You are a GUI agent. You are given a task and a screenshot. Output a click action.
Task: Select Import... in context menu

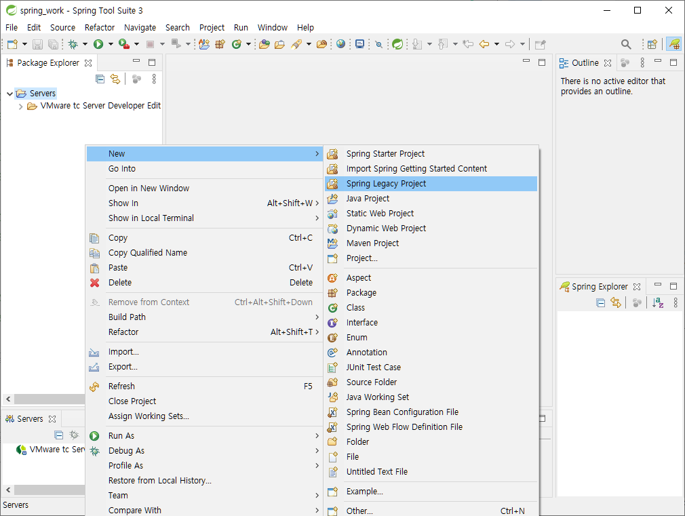(x=204, y=352)
